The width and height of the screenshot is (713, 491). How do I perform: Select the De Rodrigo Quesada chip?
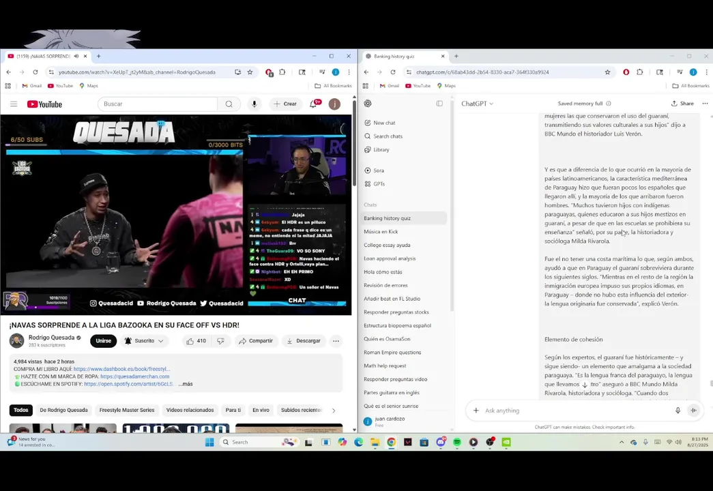[x=63, y=410]
